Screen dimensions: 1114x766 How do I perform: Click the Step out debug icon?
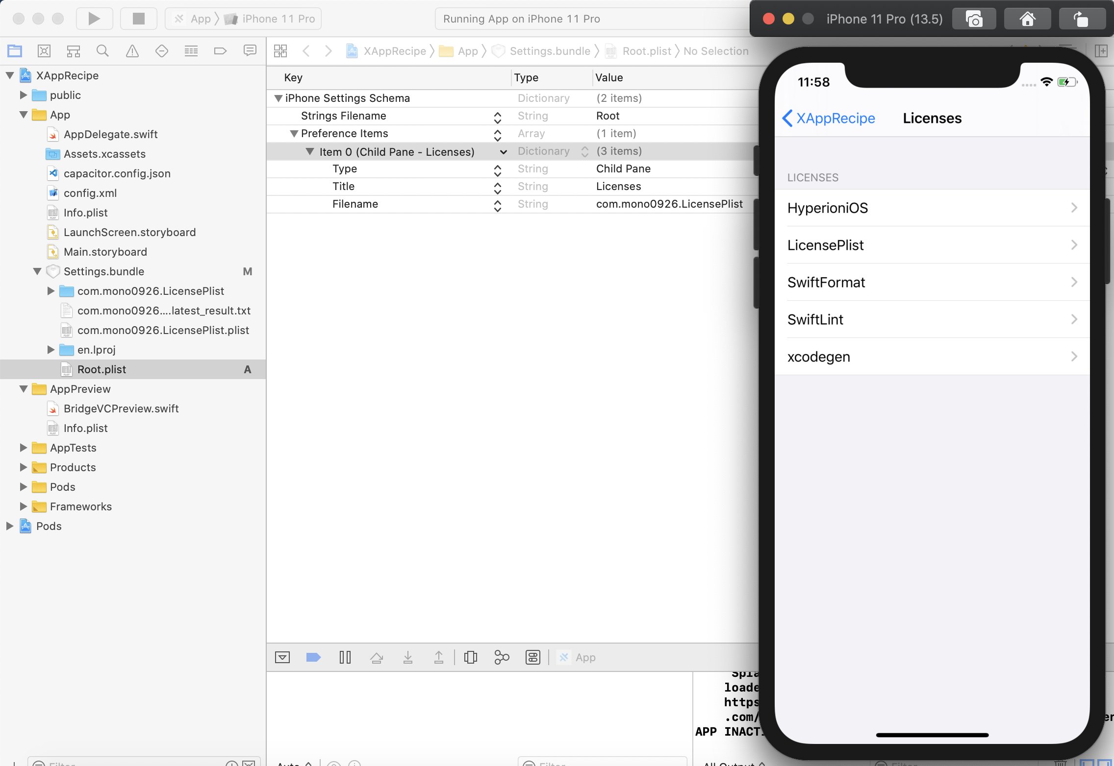tap(439, 657)
